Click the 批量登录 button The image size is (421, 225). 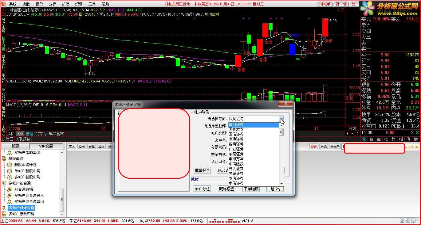click(x=202, y=170)
